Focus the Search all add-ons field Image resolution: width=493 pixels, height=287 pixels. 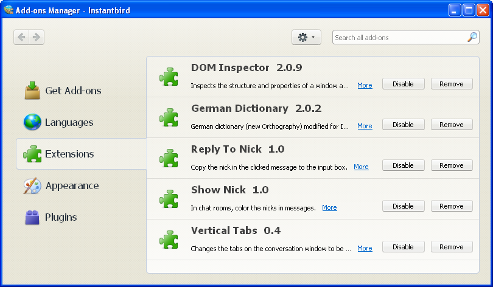[399, 37]
